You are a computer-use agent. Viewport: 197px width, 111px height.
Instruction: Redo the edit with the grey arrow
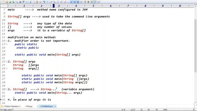[47, 2]
